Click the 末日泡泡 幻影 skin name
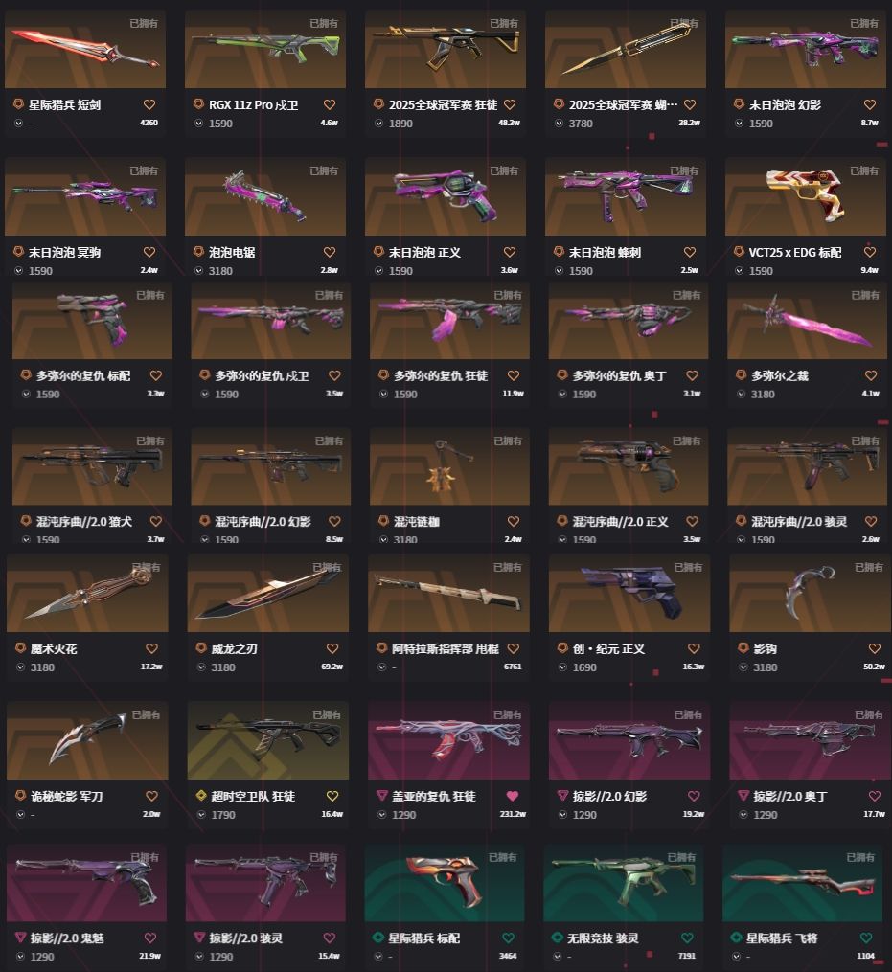The height and width of the screenshot is (972, 892). pyautogui.click(x=785, y=104)
